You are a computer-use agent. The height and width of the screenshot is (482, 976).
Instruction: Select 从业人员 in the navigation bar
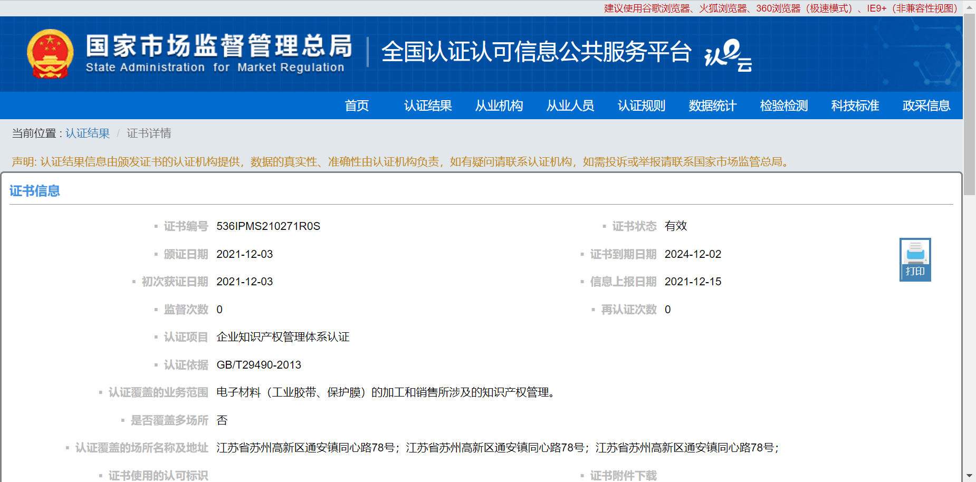pyautogui.click(x=570, y=105)
